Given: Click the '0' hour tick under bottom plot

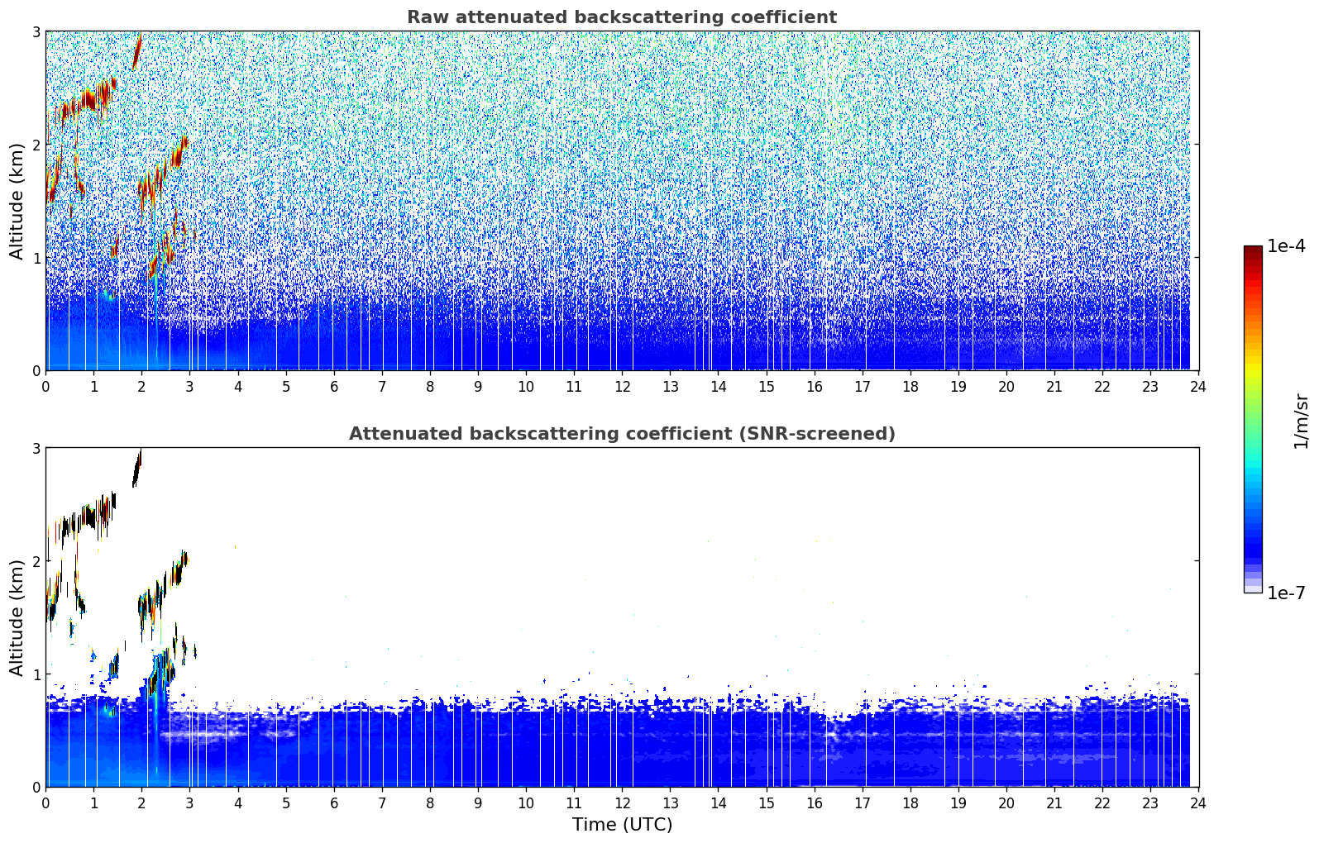Looking at the screenshot, I should (45, 803).
